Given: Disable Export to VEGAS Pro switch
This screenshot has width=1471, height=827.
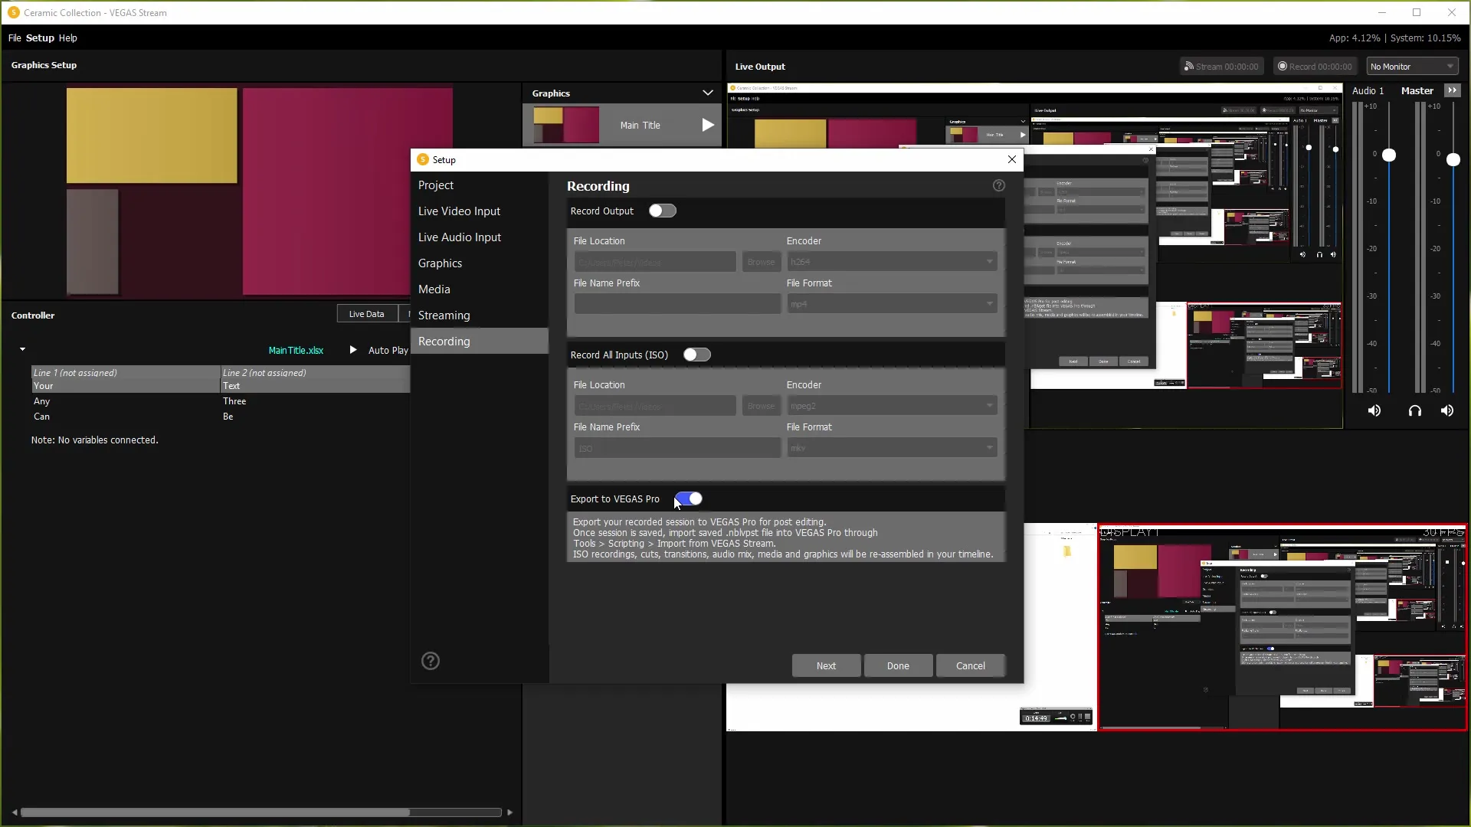Looking at the screenshot, I should [688, 498].
